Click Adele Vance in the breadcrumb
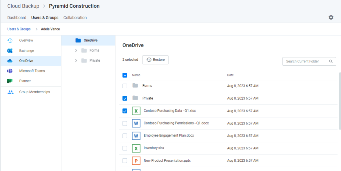This screenshot has height=171, width=341. pos(50,29)
